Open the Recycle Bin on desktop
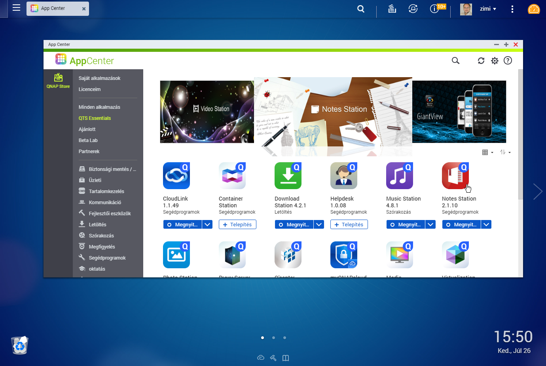Screen dimensions: 546x366 (20, 345)
